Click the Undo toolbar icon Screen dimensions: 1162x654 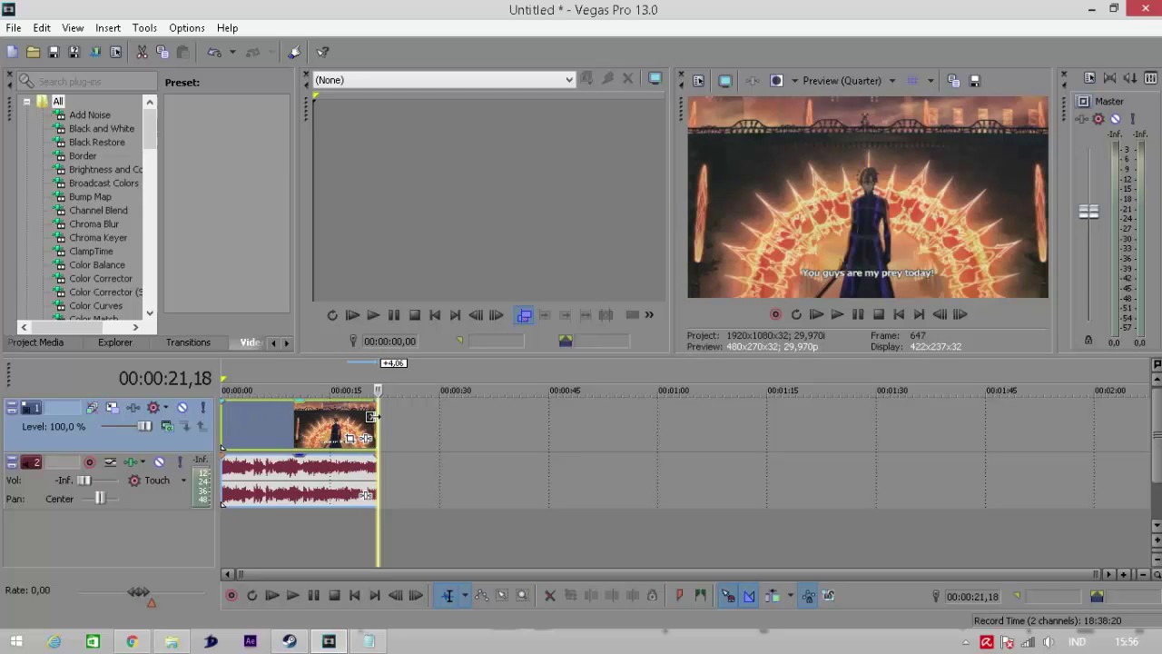(x=213, y=53)
